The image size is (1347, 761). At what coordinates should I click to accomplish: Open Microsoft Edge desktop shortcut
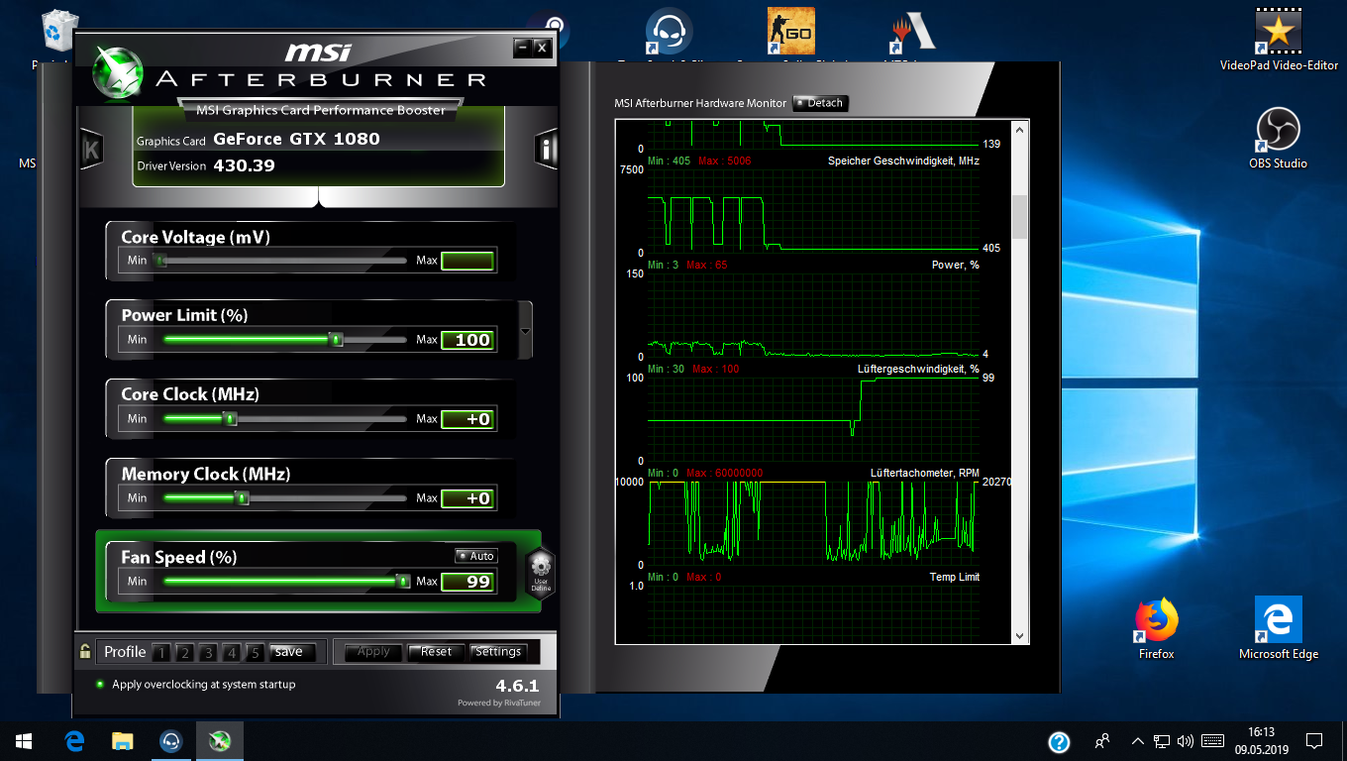pos(1279,628)
